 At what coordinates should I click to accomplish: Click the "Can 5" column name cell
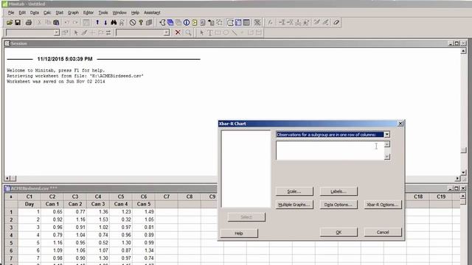point(144,204)
